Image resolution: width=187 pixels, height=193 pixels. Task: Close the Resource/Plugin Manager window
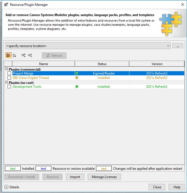183,4
